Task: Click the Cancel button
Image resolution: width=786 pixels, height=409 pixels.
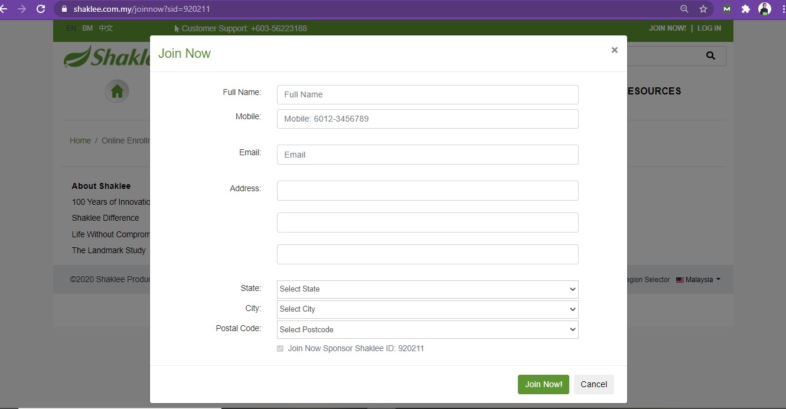Action: pyautogui.click(x=594, y=384)
